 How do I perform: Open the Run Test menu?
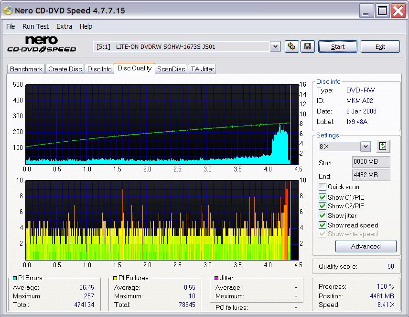click(x=35, y=26)
